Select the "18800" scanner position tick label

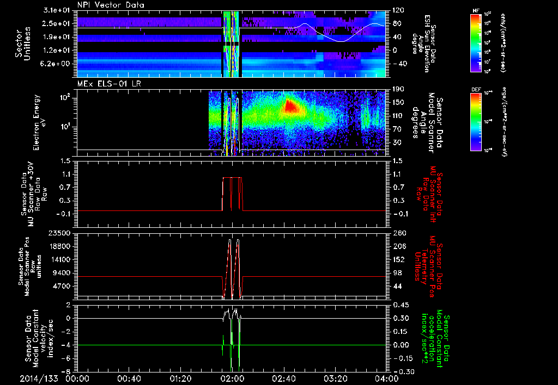[x=60, y=246]
